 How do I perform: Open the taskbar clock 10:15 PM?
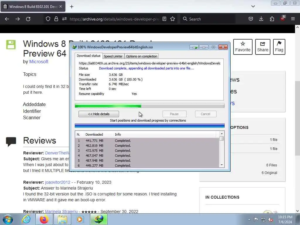click(285, 219)
